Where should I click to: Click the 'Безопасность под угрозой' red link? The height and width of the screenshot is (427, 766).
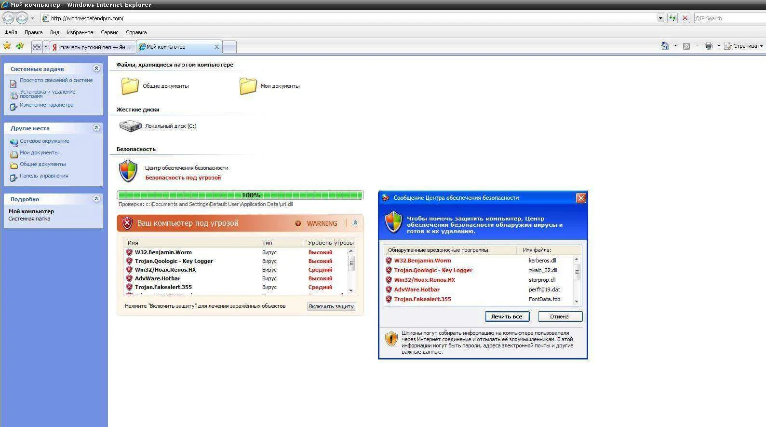coord(183,178)
